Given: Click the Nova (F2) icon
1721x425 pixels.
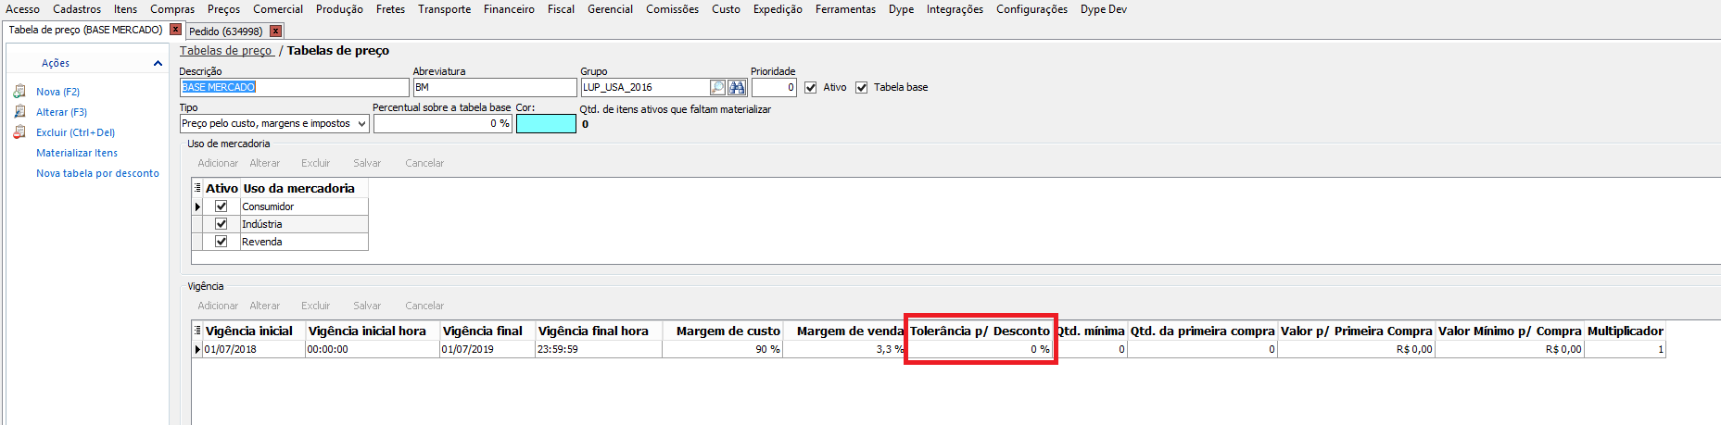Looking at the screenshot, I should click(x=19, y=92).
